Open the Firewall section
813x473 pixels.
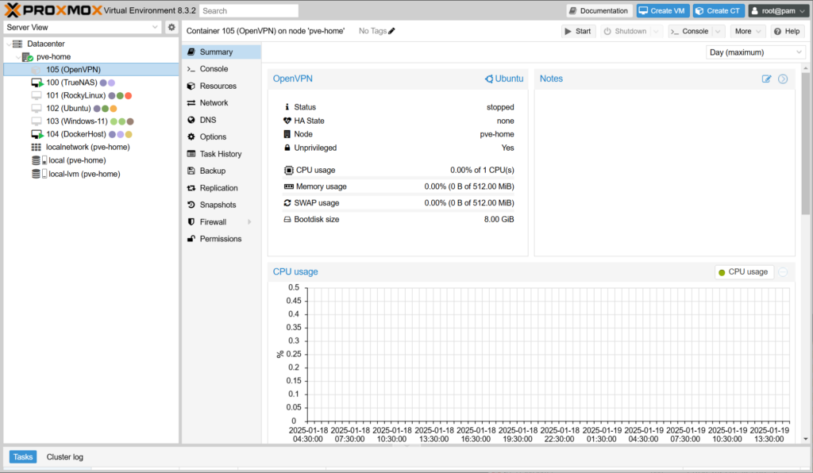(213, 222)
